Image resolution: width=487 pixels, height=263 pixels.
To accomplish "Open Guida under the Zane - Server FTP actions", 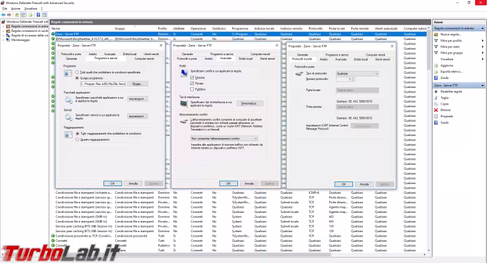I will click(444, 123).
